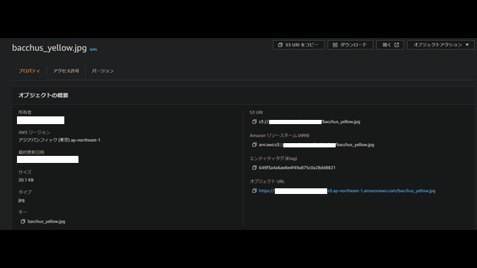
Task: Click the ダウンロード button
Action: coord(350,45)
